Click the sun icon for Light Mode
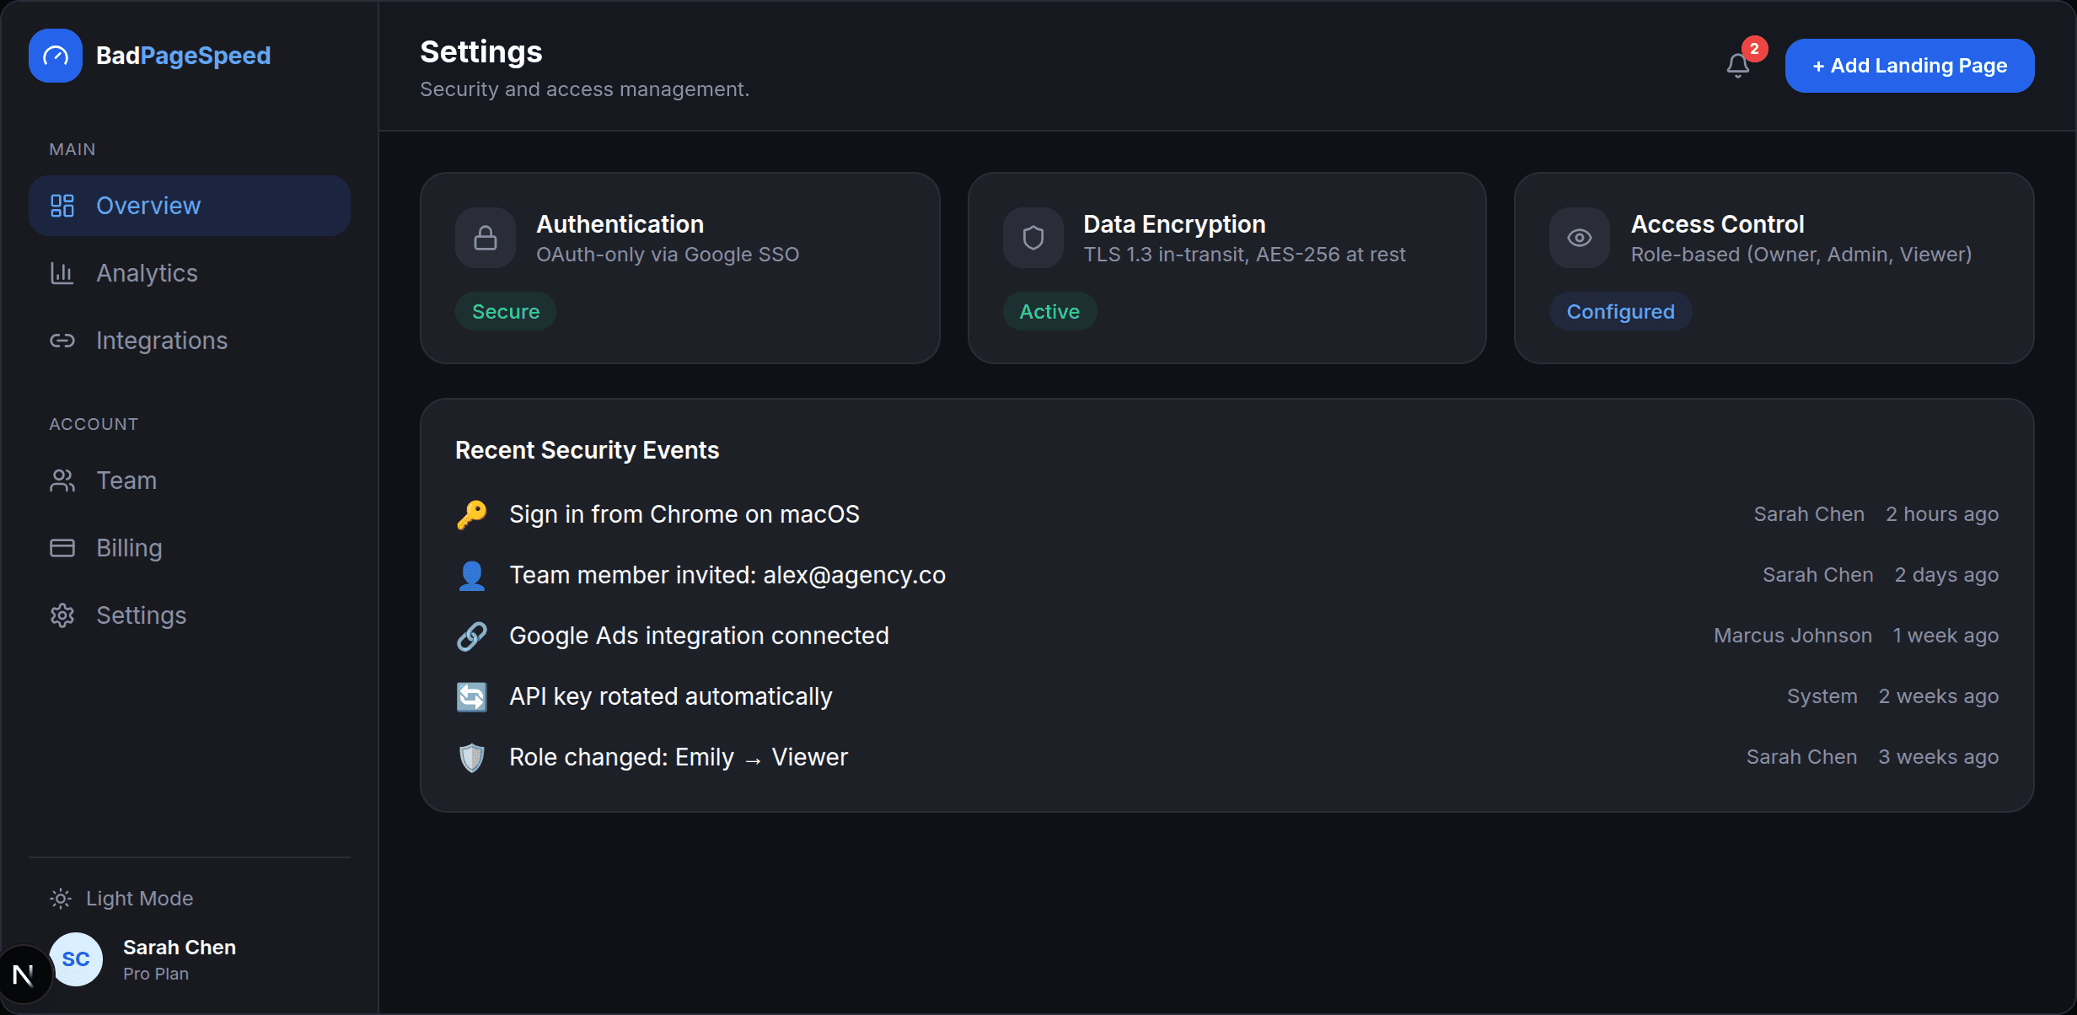2077x1015 pixels. [x=61, y=899]
